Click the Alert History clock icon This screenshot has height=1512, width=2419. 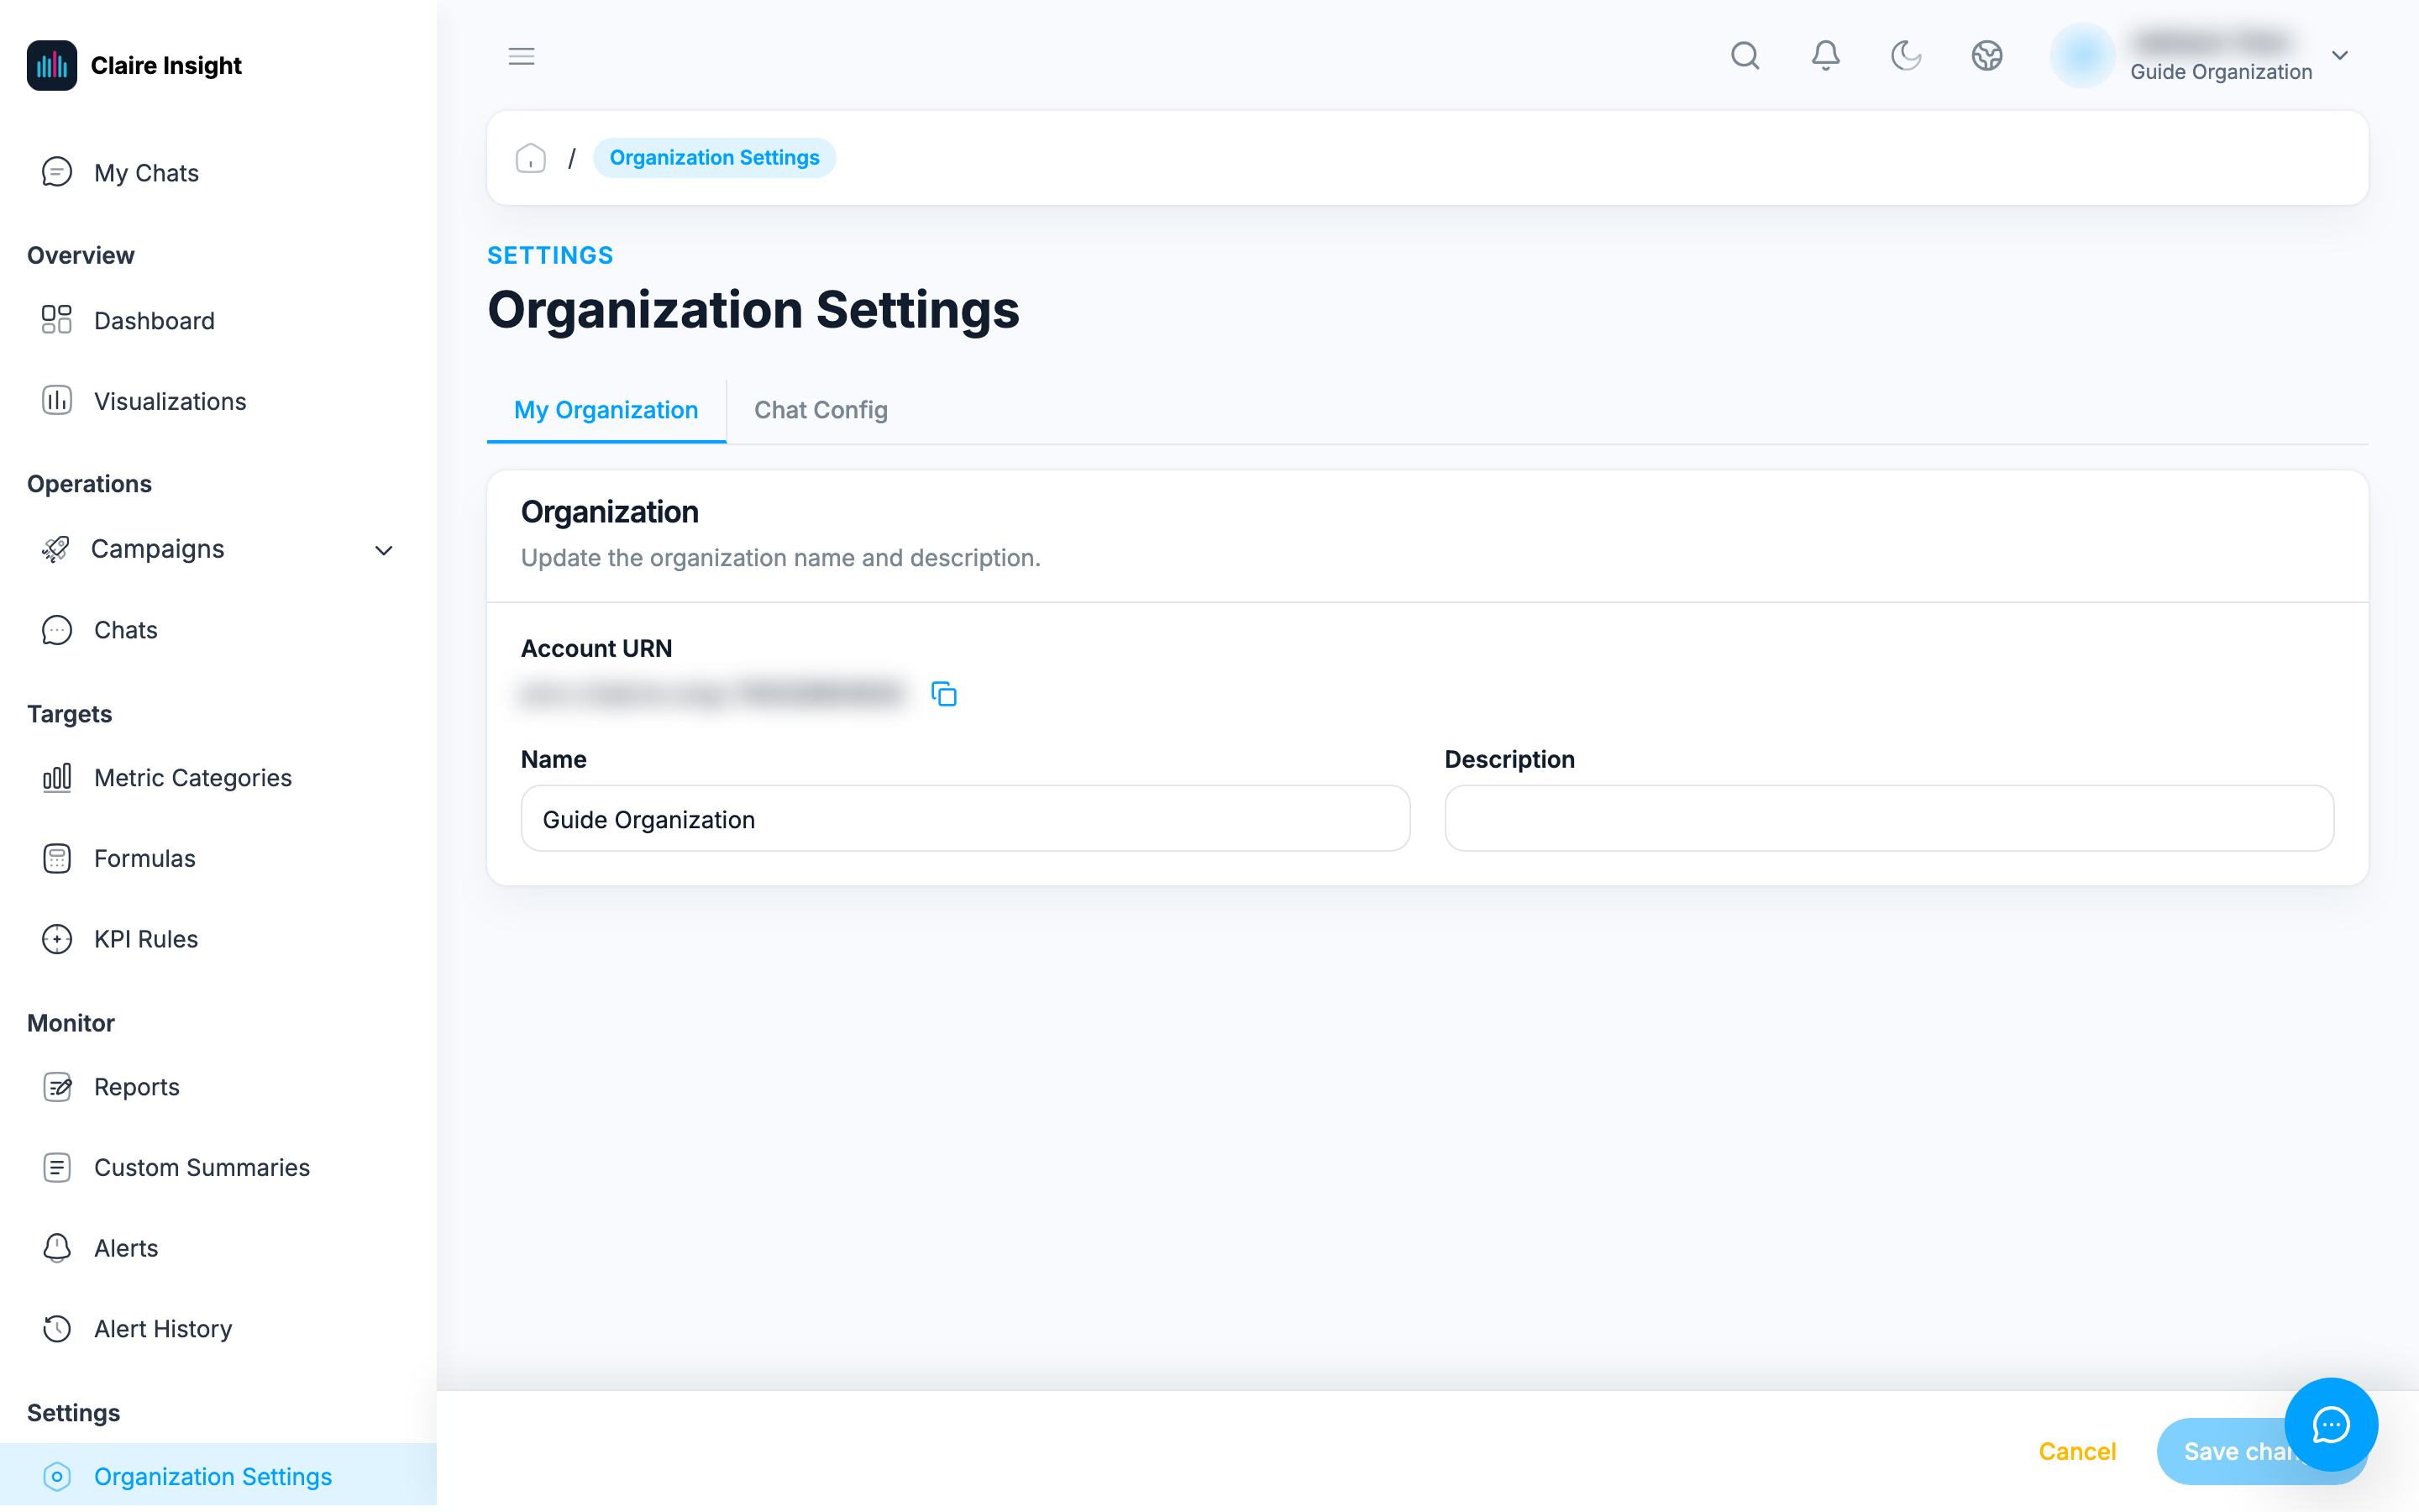tap(57, 1328)
